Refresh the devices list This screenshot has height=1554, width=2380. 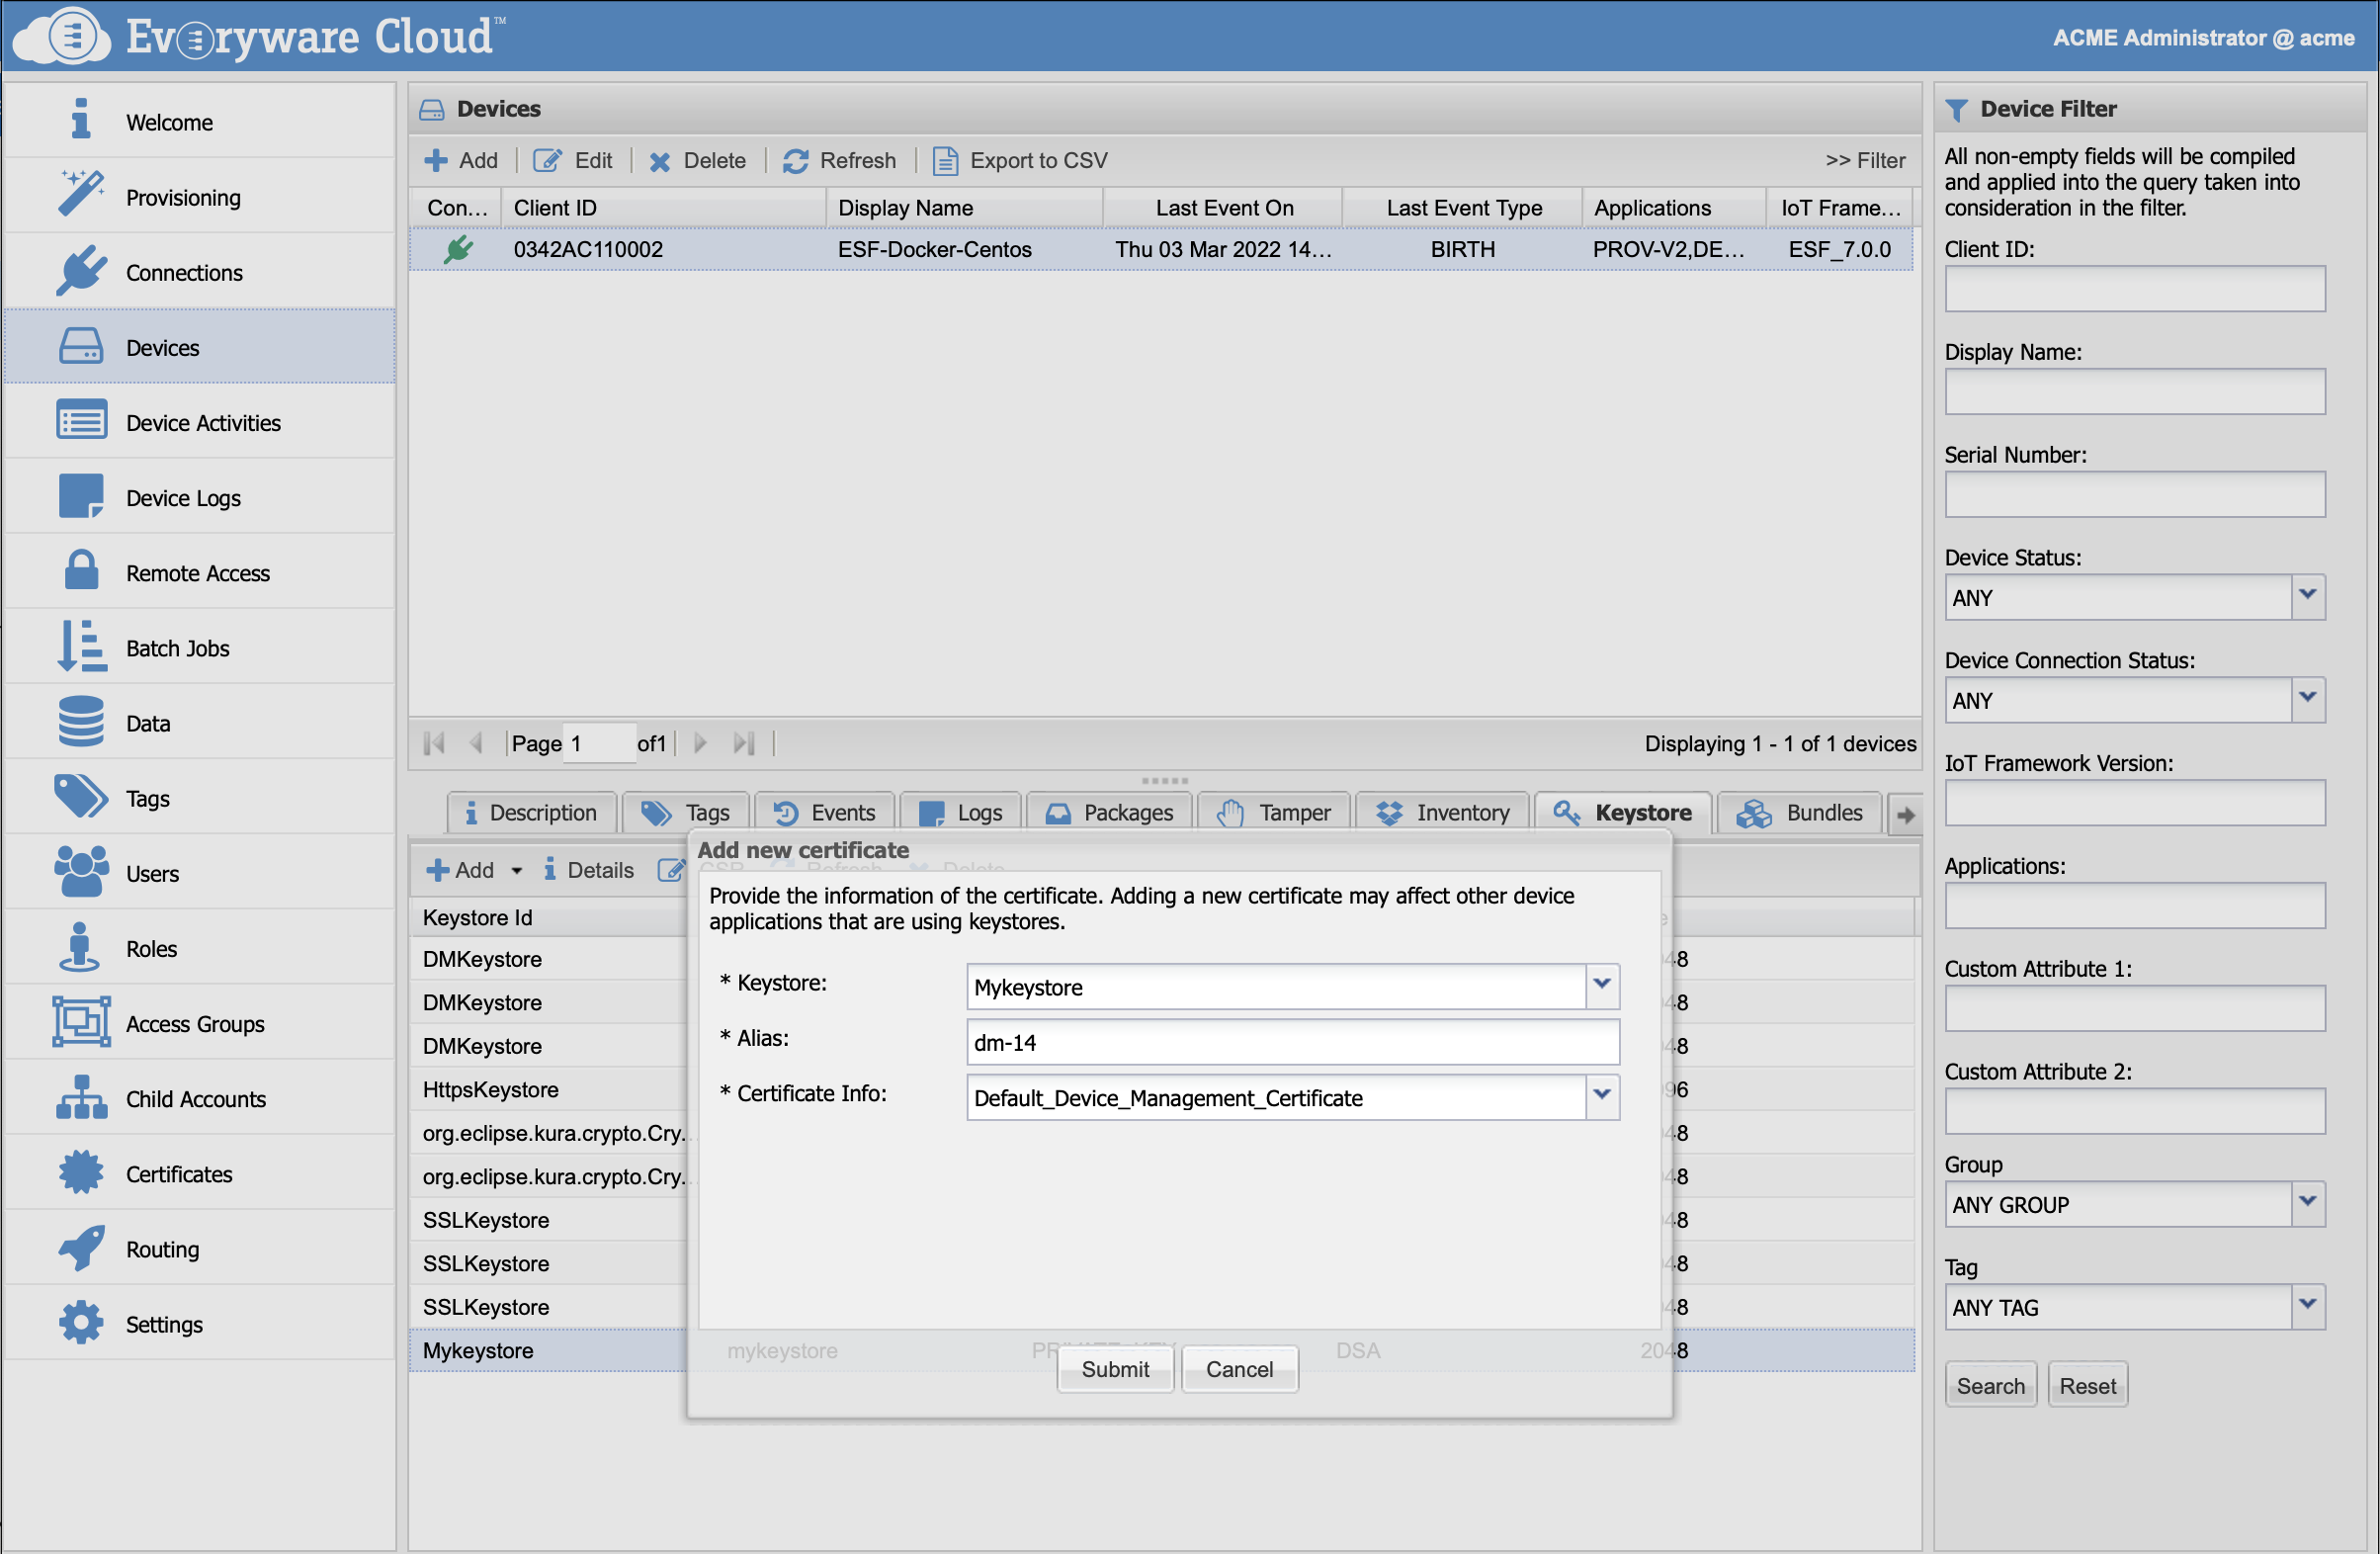[839, 160]
